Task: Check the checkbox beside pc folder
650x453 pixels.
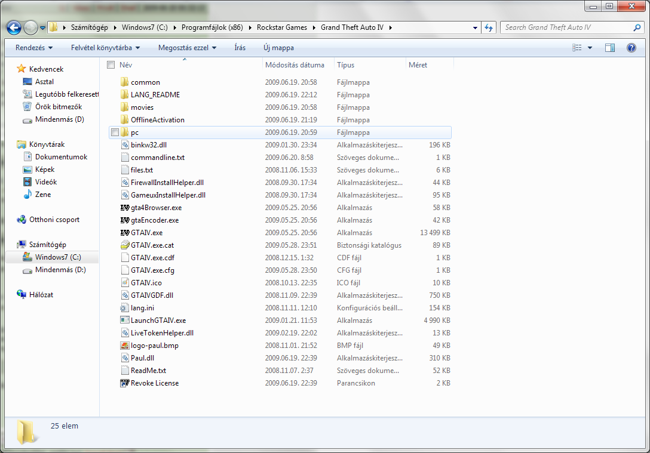Action: [x=115, y=132]
